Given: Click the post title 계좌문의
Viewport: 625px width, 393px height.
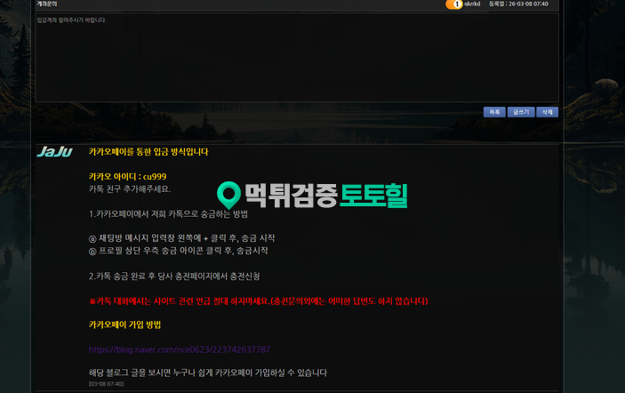Looking at the screenshot, I should coord(47,4).
